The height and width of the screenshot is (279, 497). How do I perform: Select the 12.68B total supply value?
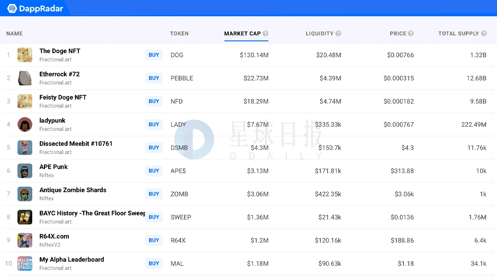(476, 78)
